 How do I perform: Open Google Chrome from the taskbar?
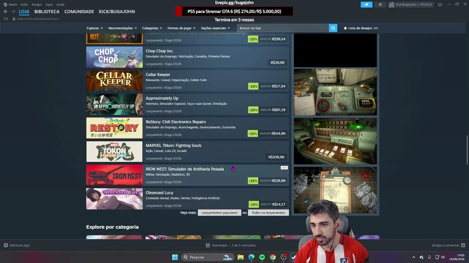[x=273, y=257]
